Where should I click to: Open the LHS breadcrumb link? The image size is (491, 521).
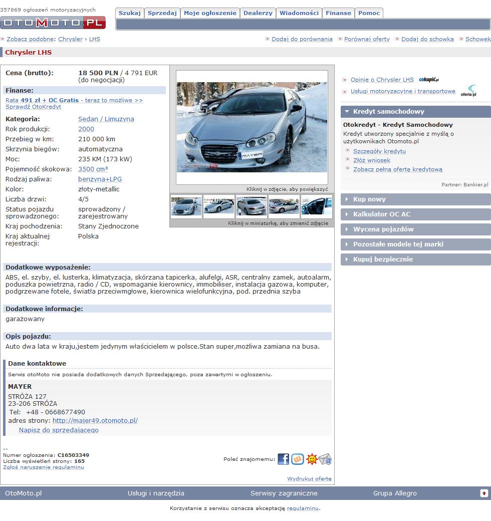(95, 39)
